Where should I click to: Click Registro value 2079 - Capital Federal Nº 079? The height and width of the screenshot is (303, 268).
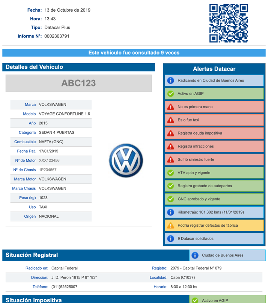(196, 268)
